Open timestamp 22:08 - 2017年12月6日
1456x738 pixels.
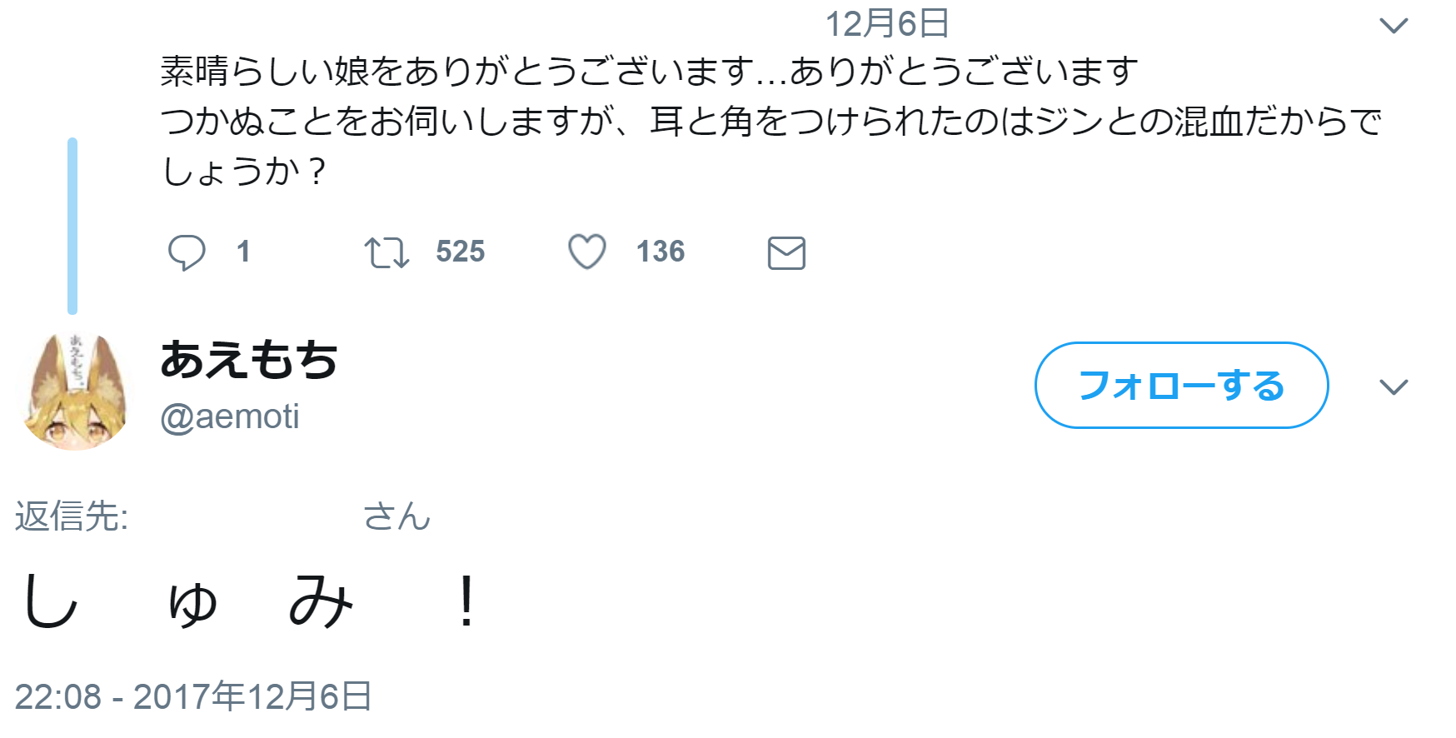pos(193,696)
